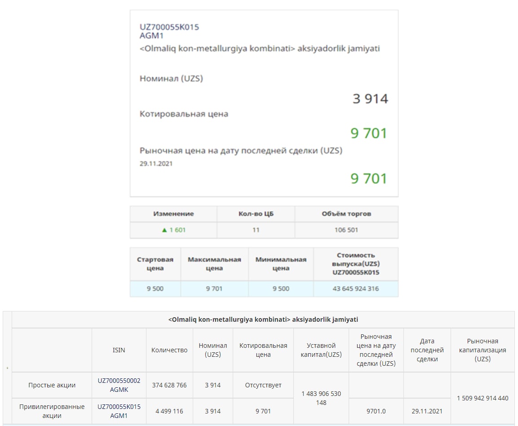Click the Привилегированные акции row label
This screenshot has width=518, height=426.
point(52,411)
